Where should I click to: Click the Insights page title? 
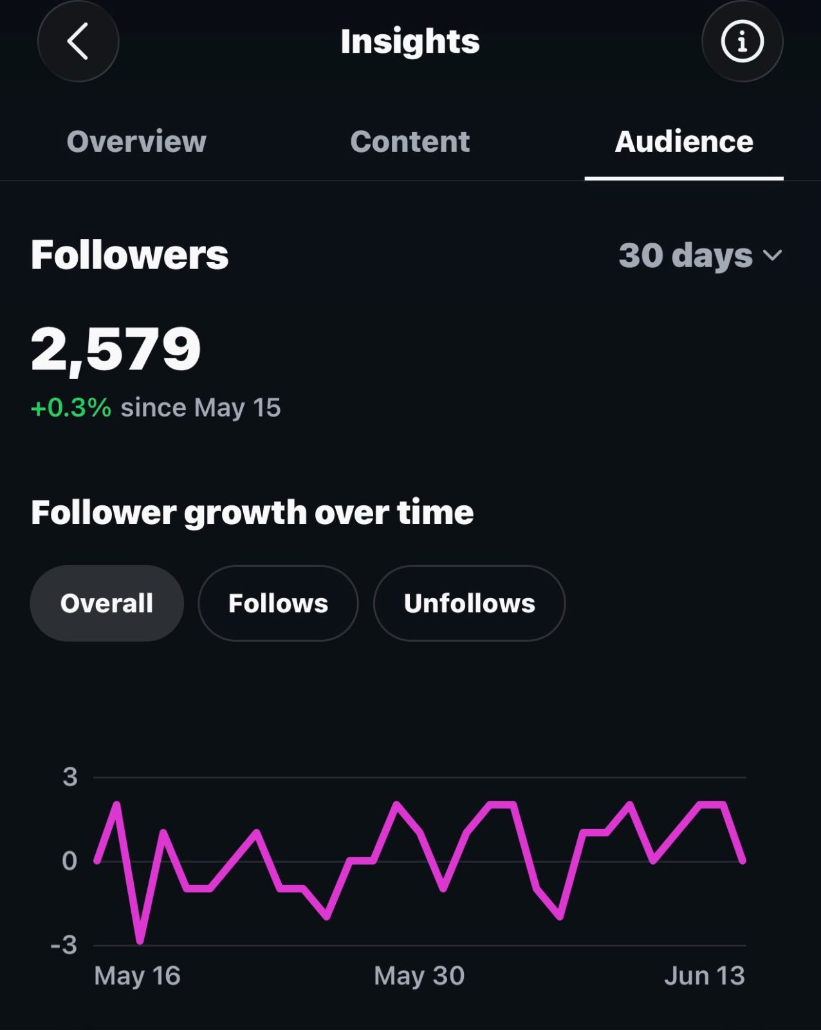410,42
